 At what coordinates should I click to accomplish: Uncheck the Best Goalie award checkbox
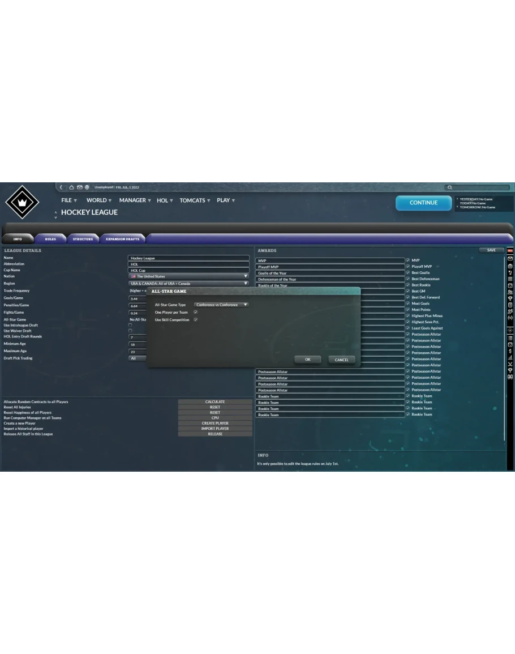tap(407, 273)
